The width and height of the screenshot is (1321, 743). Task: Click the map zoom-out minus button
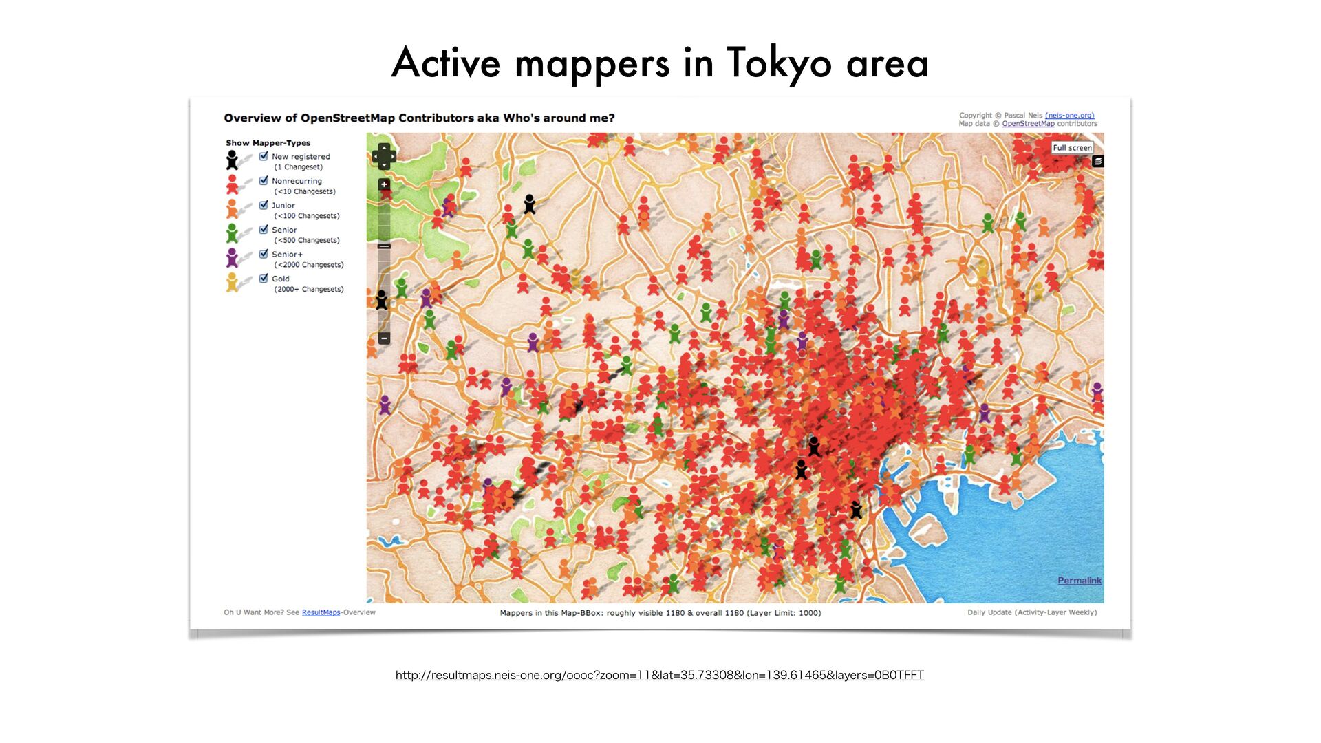(384, 338)
